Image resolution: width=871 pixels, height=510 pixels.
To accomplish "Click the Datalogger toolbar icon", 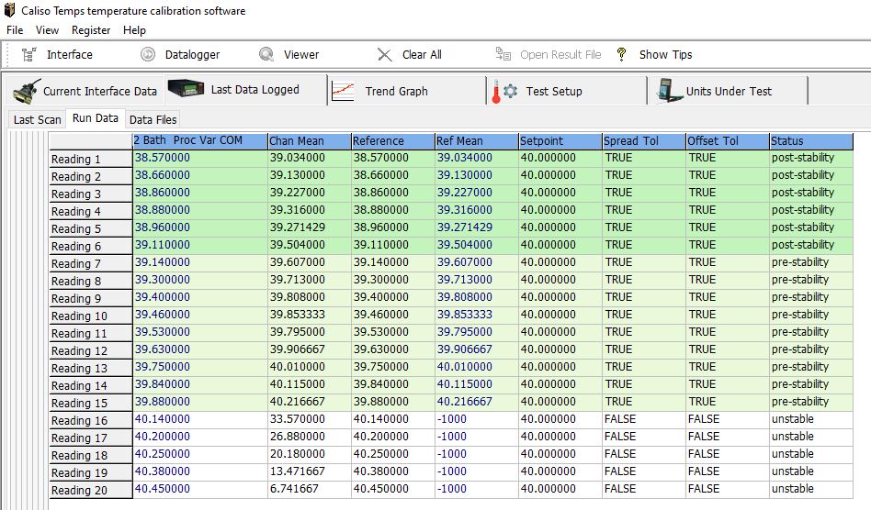I will [148, 54].
